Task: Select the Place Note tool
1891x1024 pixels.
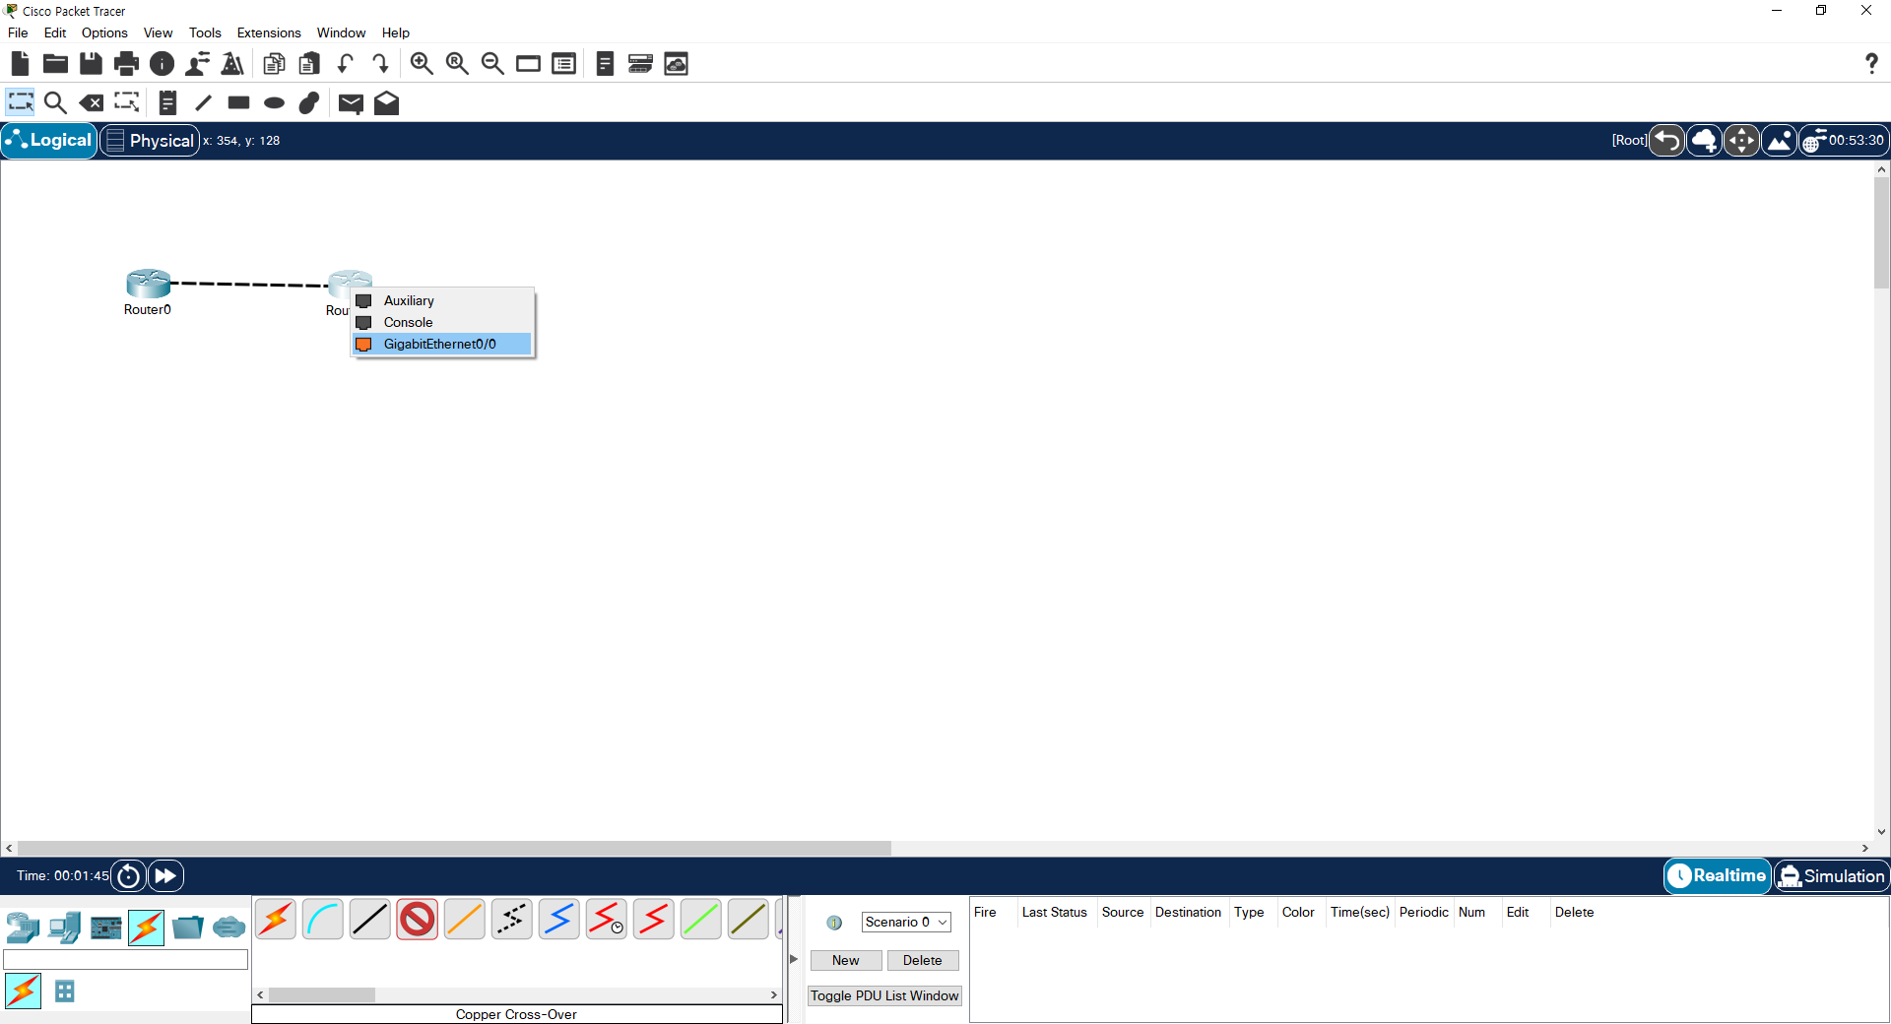Action: [167, 102]
